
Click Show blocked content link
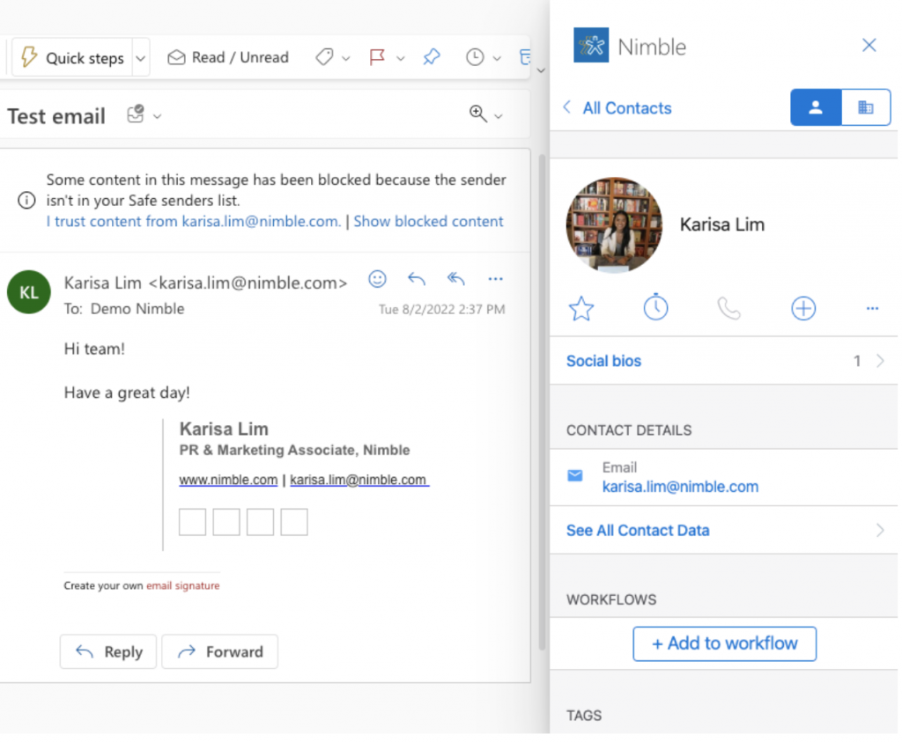pos(428,221)
